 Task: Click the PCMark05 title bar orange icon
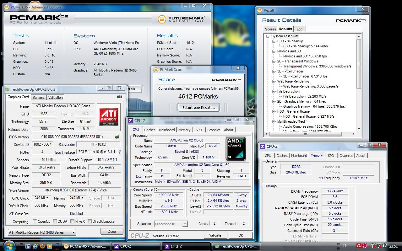point(7,7)
